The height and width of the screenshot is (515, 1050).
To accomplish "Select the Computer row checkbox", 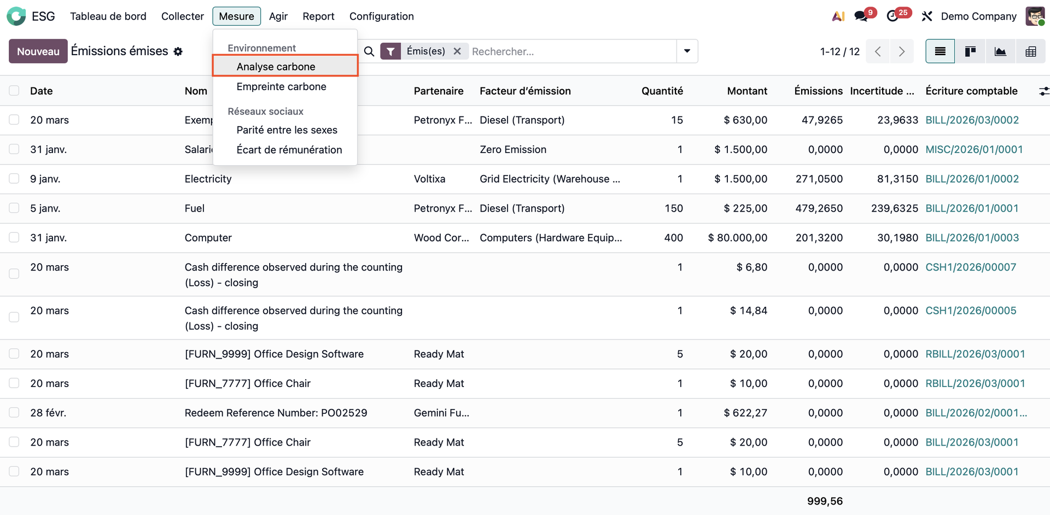I will point(14,238).
